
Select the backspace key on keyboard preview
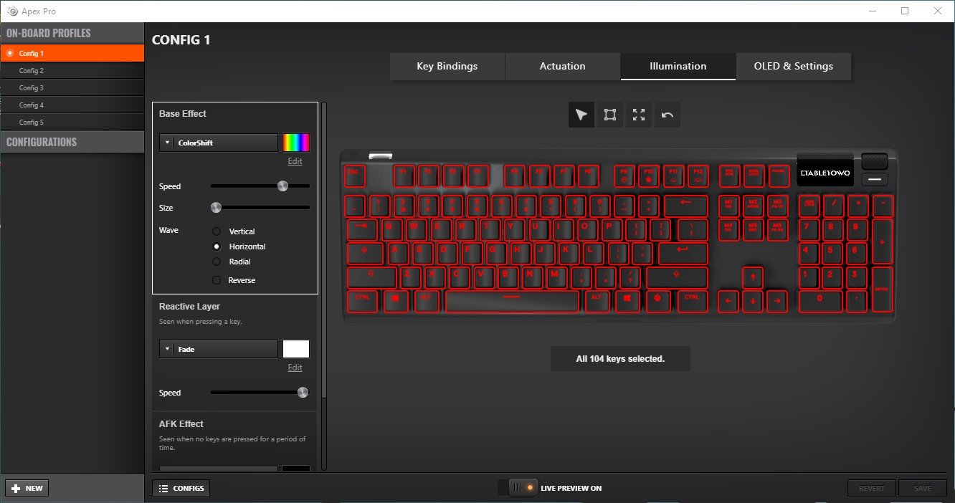click(x=686, y=206)
